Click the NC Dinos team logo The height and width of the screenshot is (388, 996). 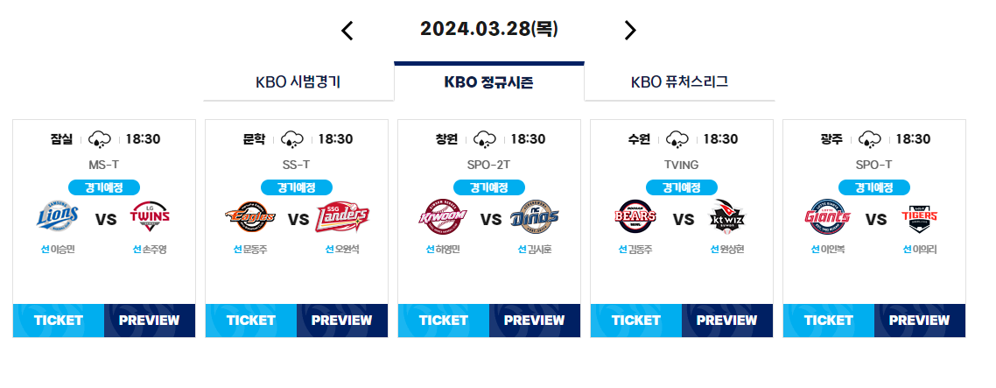pyautogui.click(x=534, y=216)
